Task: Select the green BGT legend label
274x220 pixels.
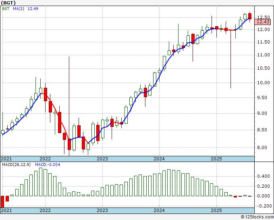Action: click(x=6, y=9)
